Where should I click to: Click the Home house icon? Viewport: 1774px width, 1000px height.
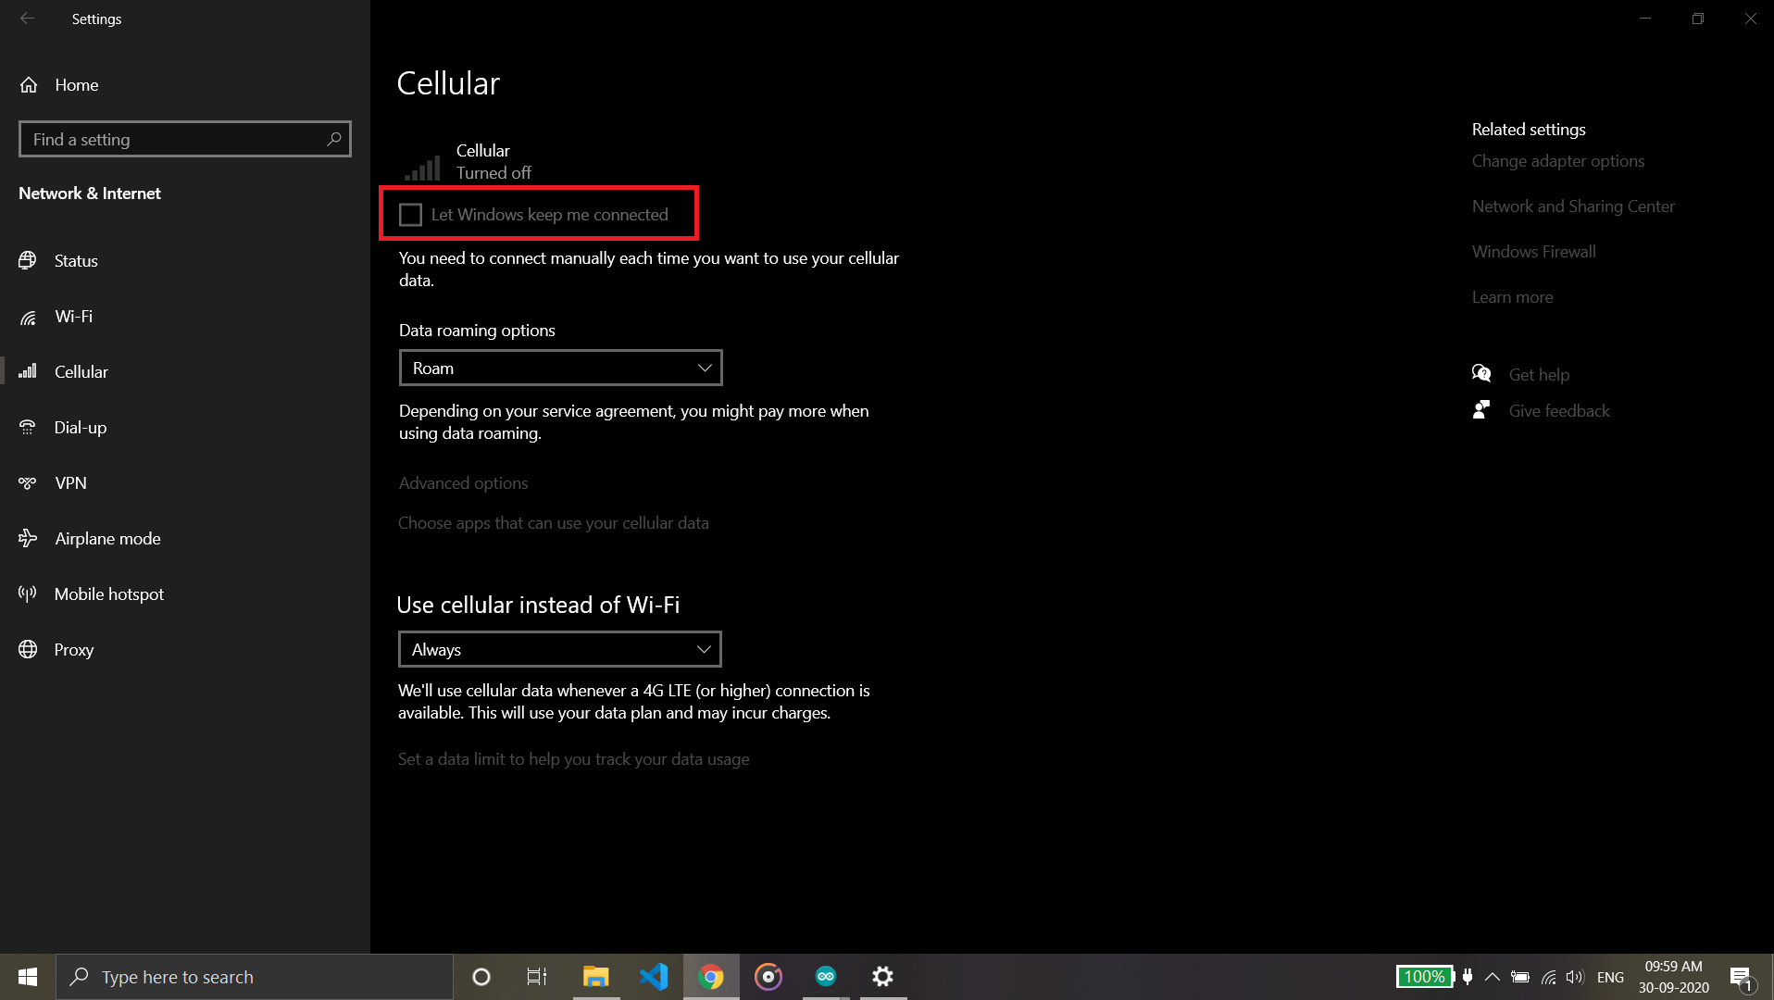pyautogui.click(x=29, y=85)
